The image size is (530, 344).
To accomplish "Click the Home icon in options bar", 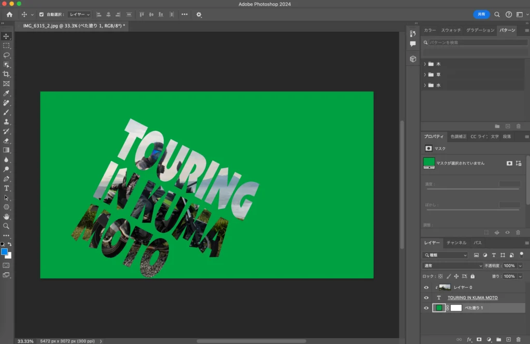I will tap(9, 14).
